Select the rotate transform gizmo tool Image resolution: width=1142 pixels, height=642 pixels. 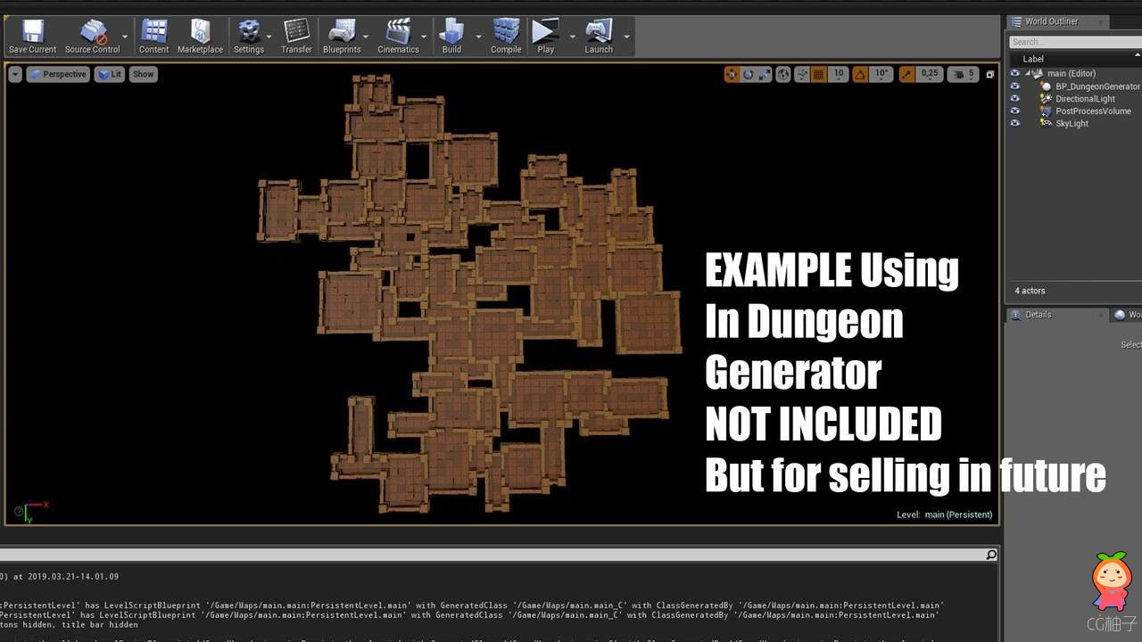click(749, 74)
